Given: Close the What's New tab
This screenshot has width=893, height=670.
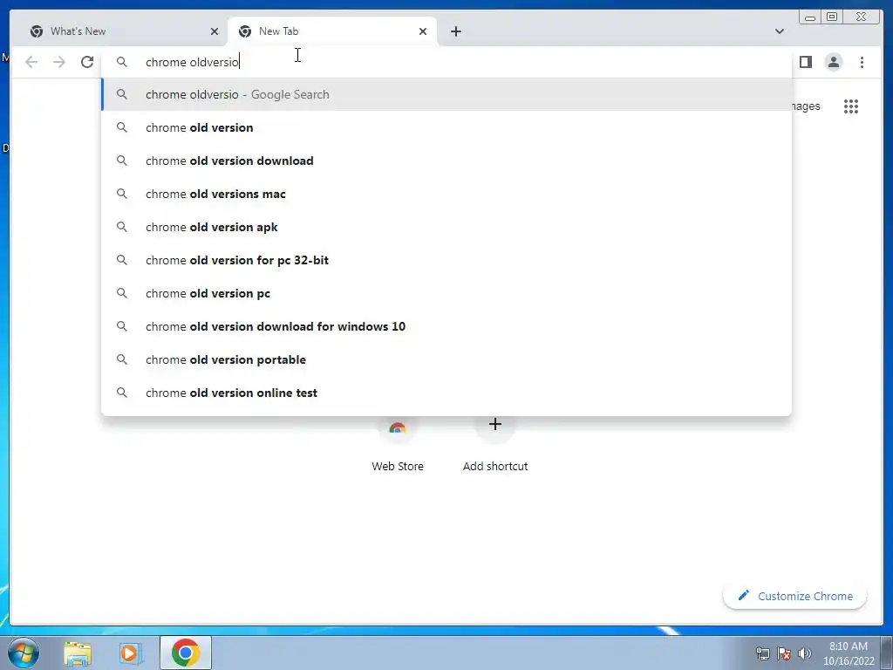Looking at the screenshot, I should 215,31.
